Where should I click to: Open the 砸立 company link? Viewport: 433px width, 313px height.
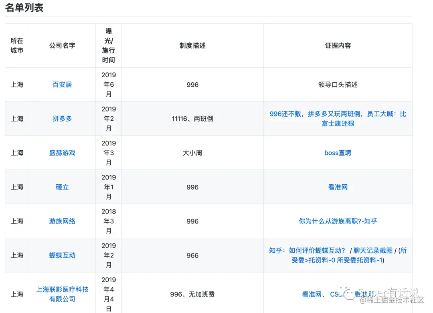pyautogui.click(x=62, y=187)
